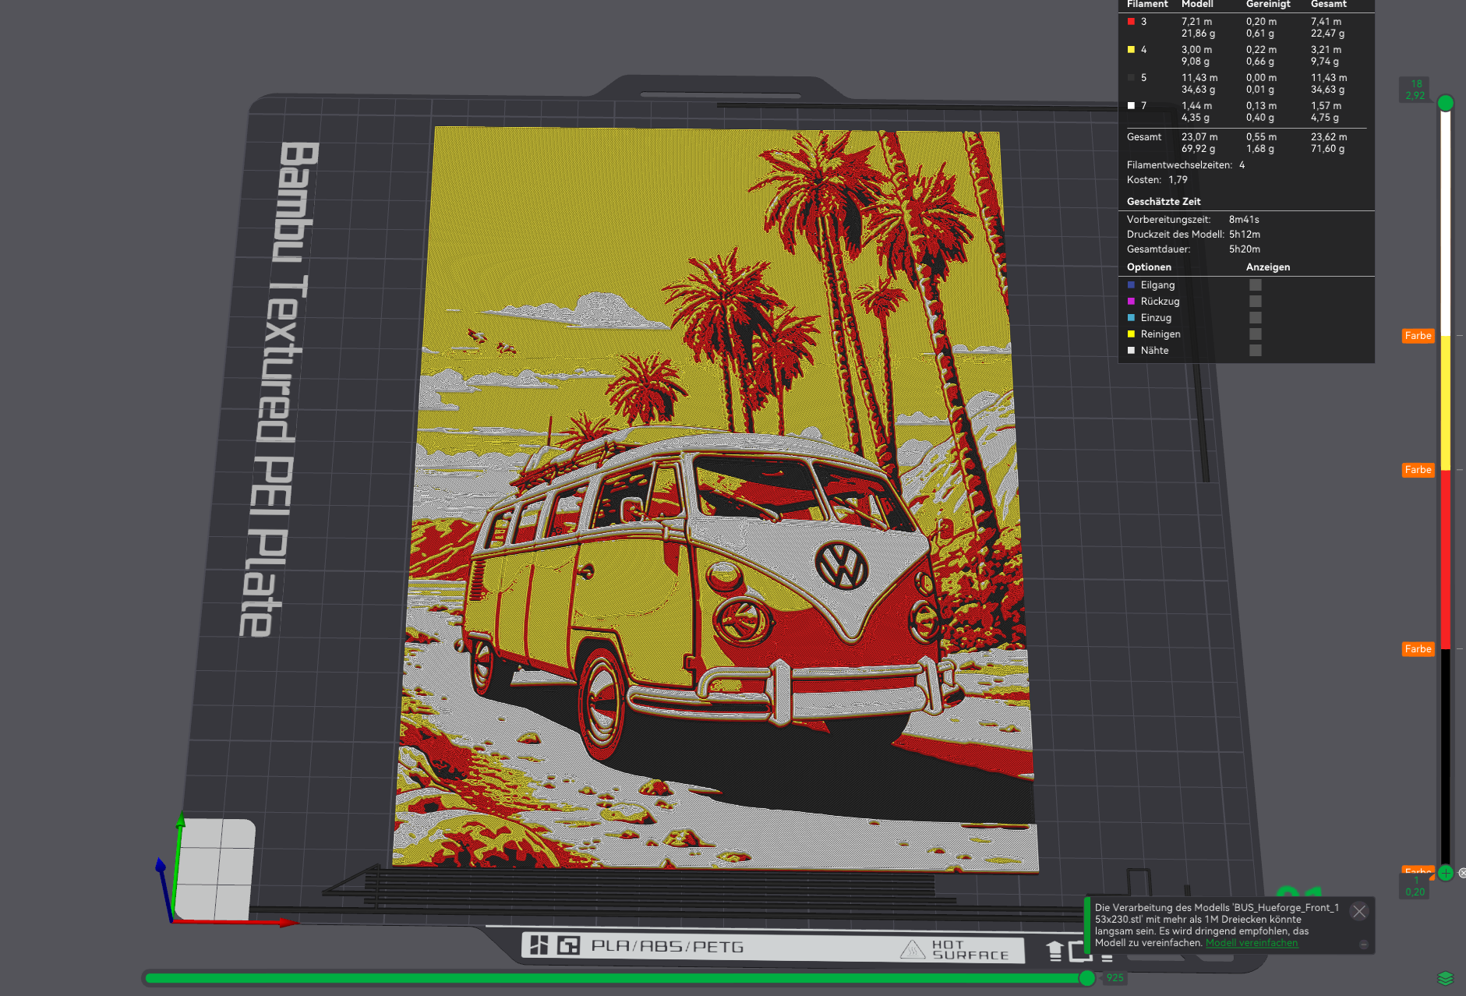This screenshot has height=996, width=1466.
Task: Click filament 5 model value 34,63 g
Action: pos(1198,90)
